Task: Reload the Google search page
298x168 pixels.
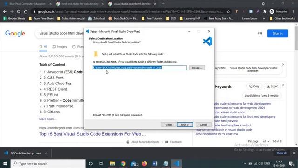Action: point(19,11)
